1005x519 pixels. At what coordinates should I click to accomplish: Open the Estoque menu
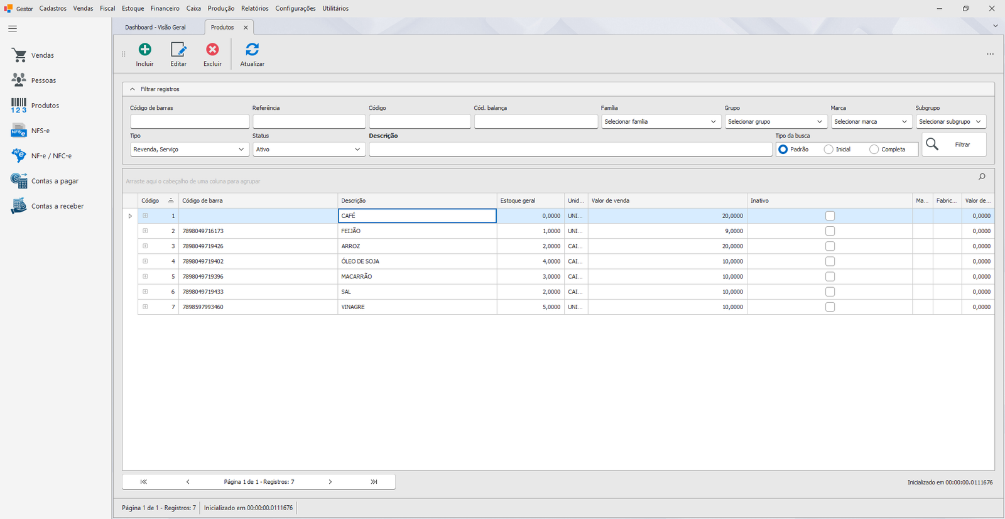point(133,8)
